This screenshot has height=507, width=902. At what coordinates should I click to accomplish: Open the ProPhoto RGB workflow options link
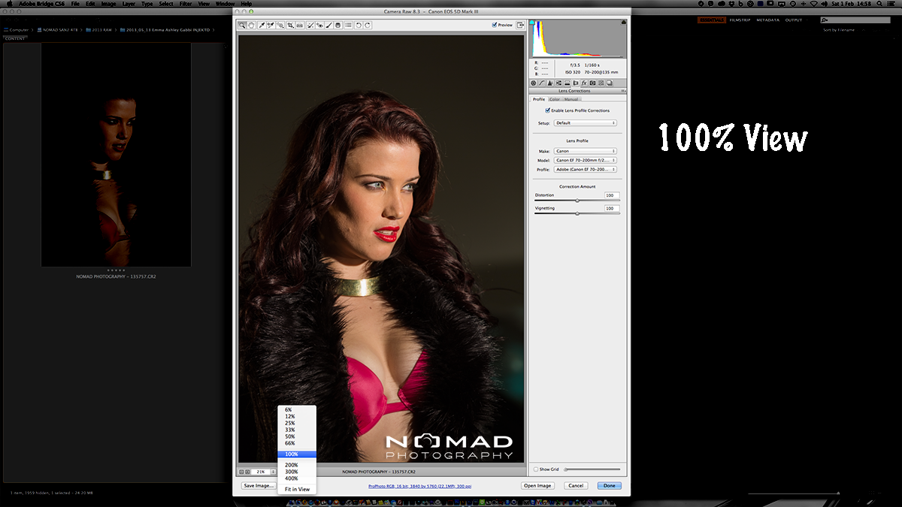pyautogui.click(x=419, y=487)
